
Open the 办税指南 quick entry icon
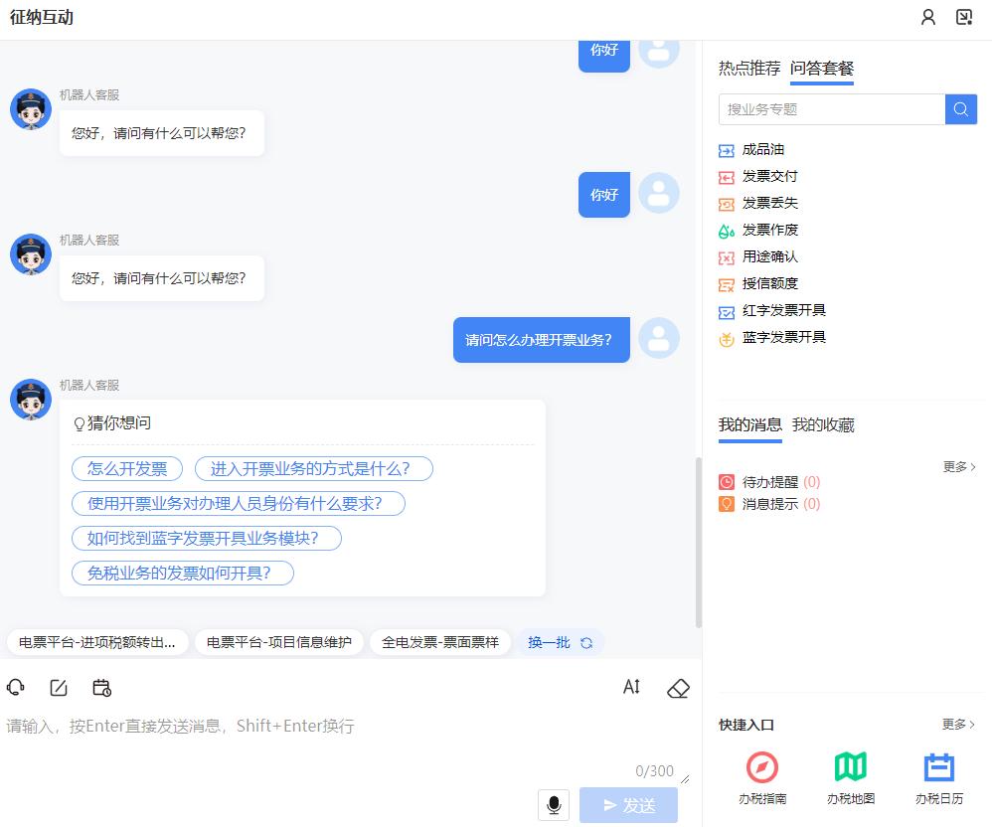(760, 768)
